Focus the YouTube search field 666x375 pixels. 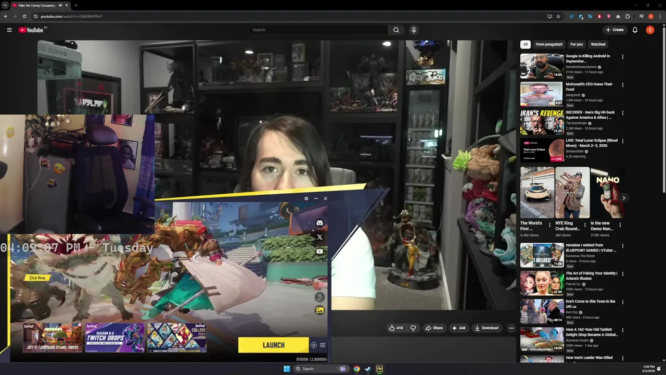(x=318, y=30)
